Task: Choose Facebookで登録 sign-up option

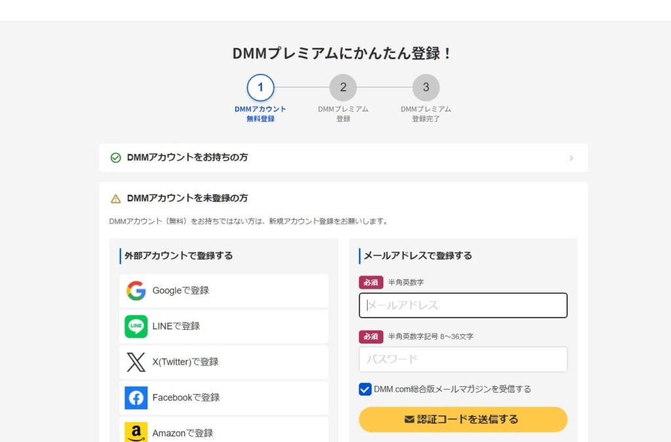Action: (x=224, y=397)
